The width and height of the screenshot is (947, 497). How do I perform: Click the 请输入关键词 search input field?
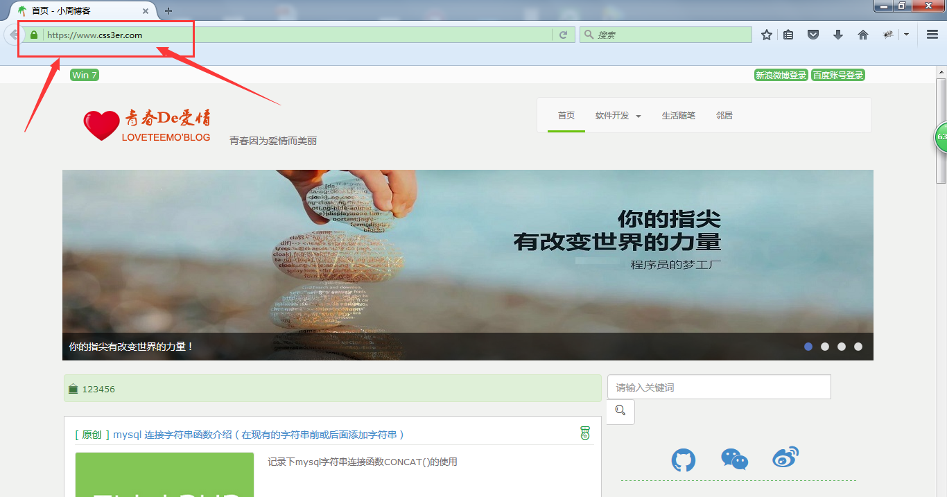click(719, 387)
